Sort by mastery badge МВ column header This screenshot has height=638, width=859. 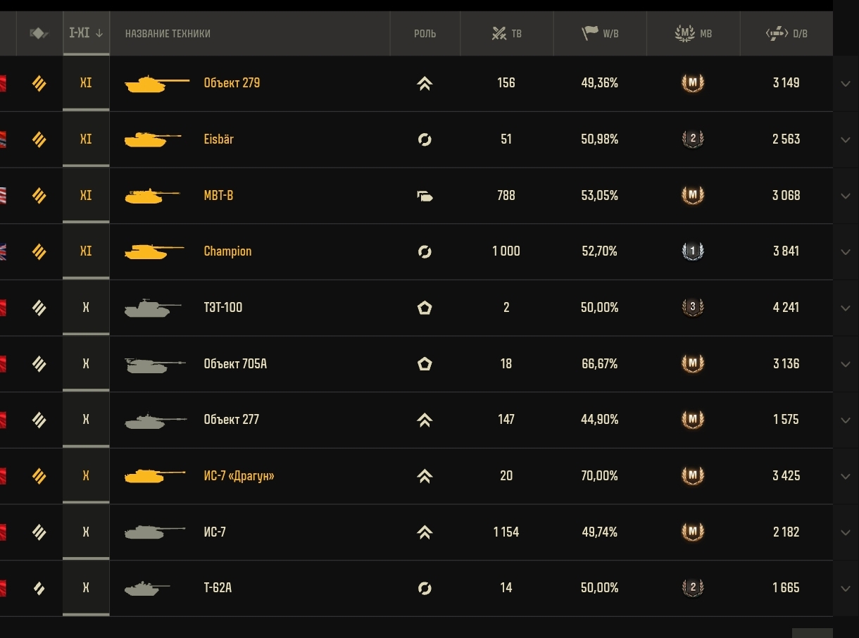click(693, 33)
